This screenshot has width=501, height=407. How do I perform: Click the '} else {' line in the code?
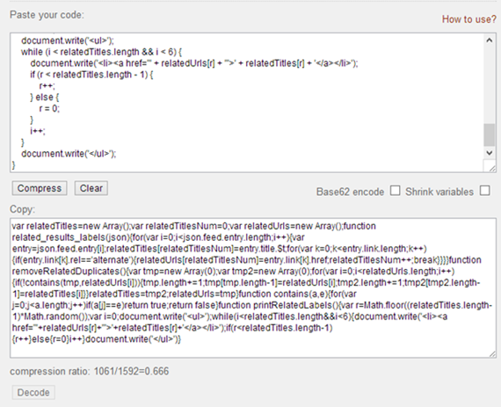click(x=45, y=97)
